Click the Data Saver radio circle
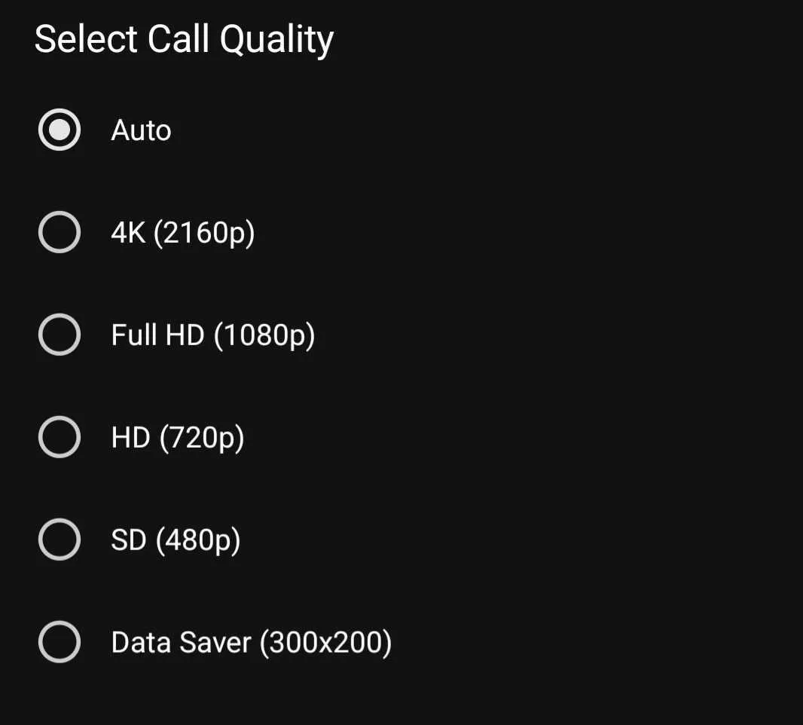The height and width of the screenshot is (725, 803). click(60, 642)
